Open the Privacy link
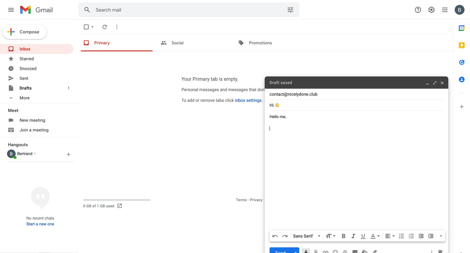Image resolution: width=470 pixels, height=253 pixels. (256, 200)
